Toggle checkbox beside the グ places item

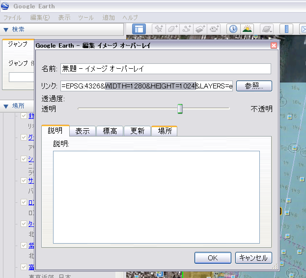click(x=24, y=137)
